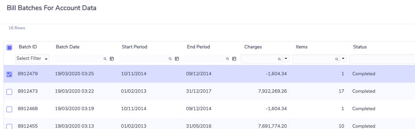
Task: Expand the Items filter operator dropdown arrow
Action: tap(343, 58)
